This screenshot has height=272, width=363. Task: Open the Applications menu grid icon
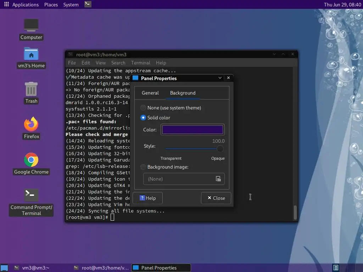coord(6,4)
